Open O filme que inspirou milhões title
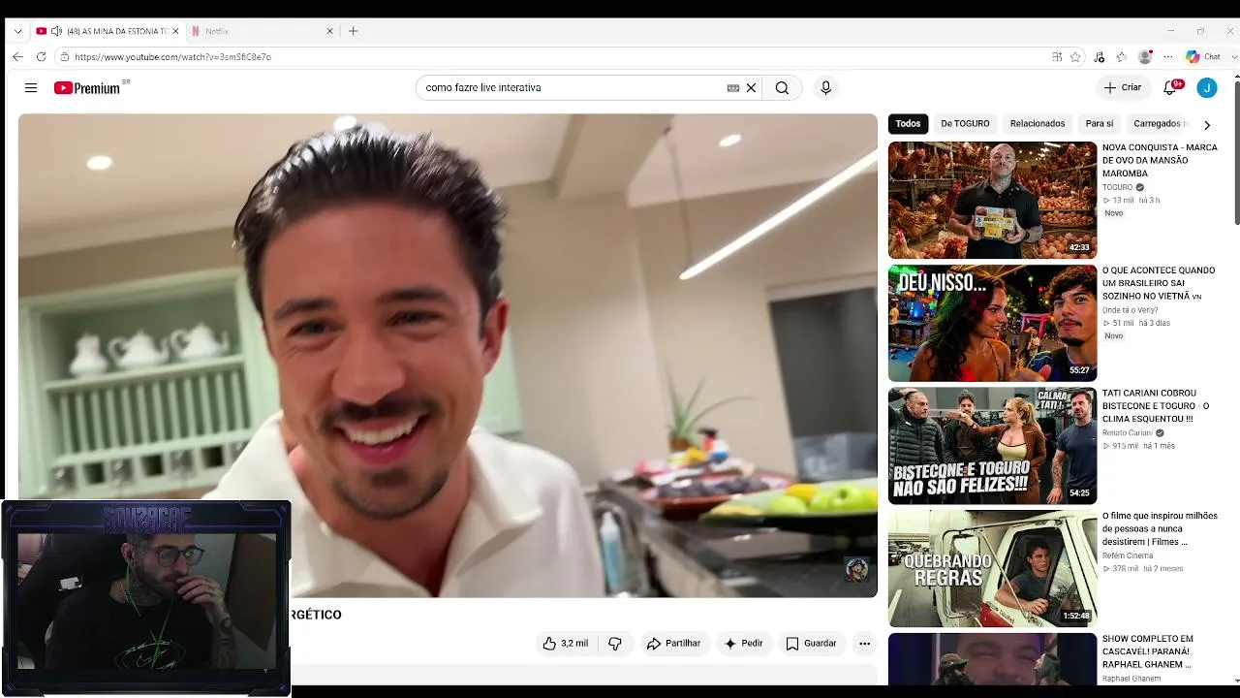The height and width of the screenshot is (698, 1240). coord(1160,528)
